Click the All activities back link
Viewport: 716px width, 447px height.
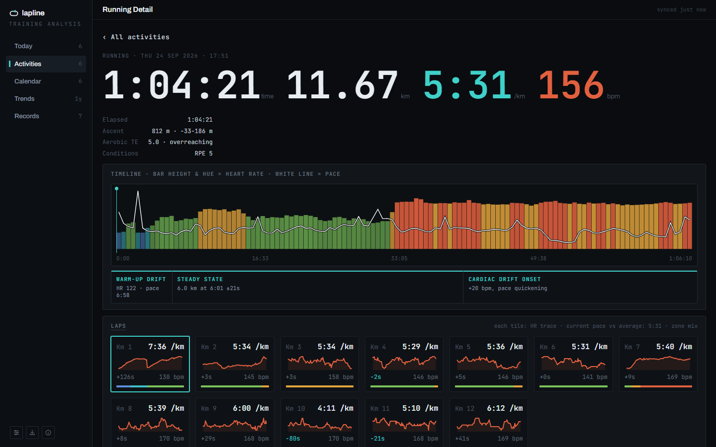coord(136,37)
